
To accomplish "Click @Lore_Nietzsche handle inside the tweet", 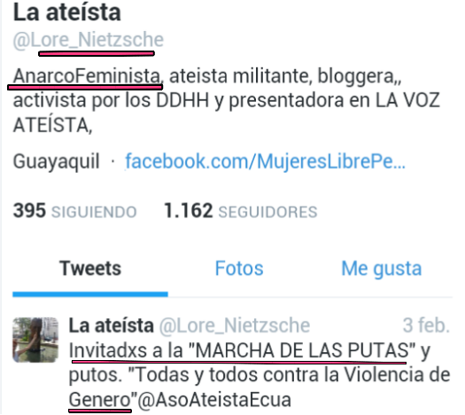I will 235,326.
